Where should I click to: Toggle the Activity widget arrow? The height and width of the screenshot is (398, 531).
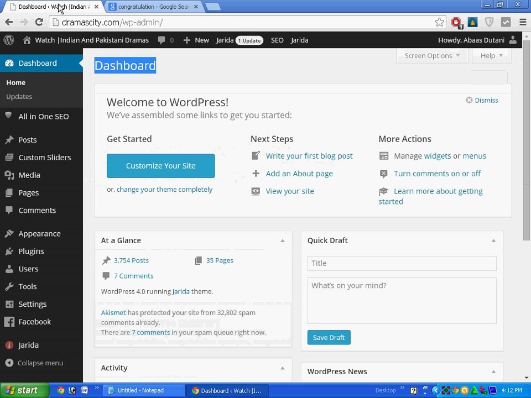pos(283,368)
